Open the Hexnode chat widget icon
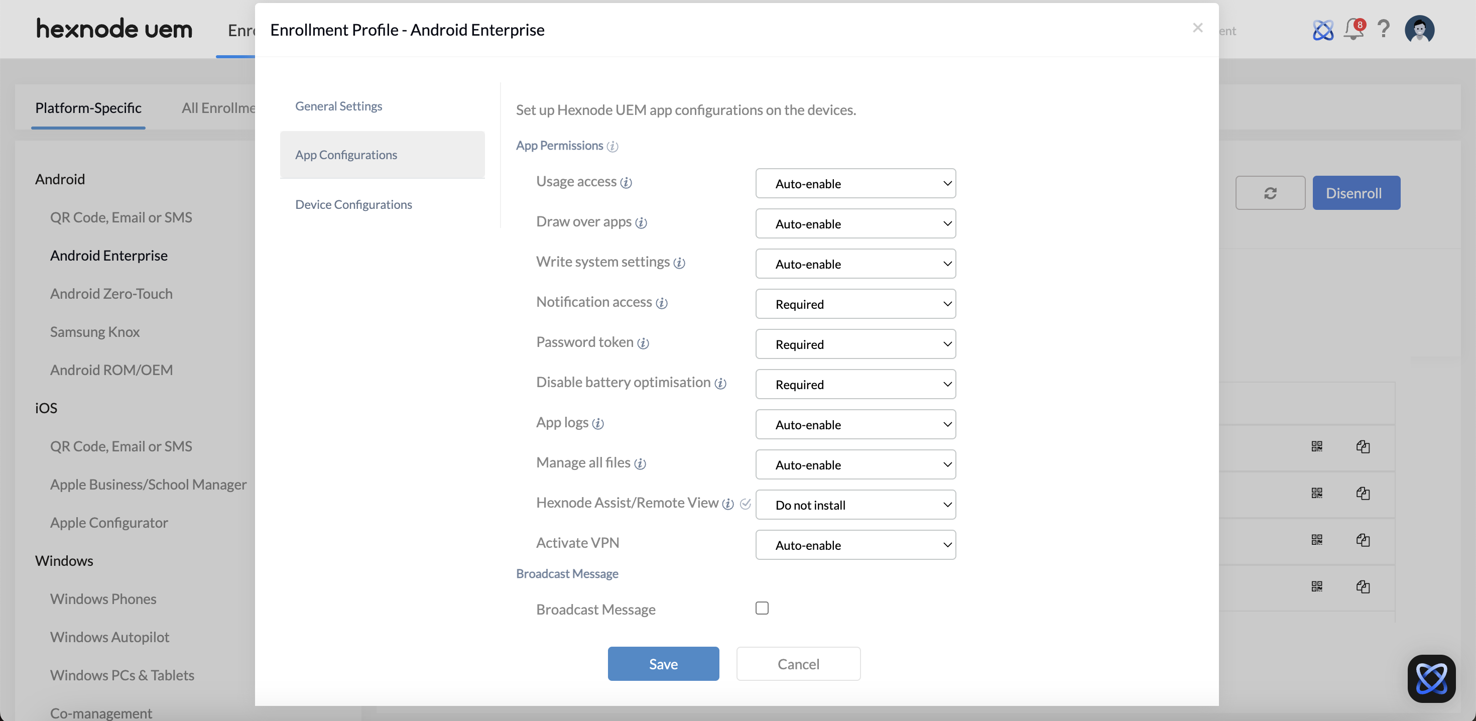The image size is (1476, 721). [1431, 678]
